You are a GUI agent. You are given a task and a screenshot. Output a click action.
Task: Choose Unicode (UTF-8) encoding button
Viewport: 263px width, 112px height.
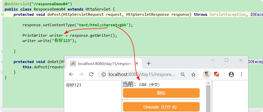click(161, 107)
